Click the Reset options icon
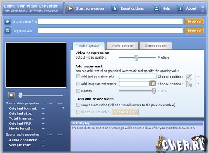The height and width of the screenshot is (154, 209). (115, 8)
